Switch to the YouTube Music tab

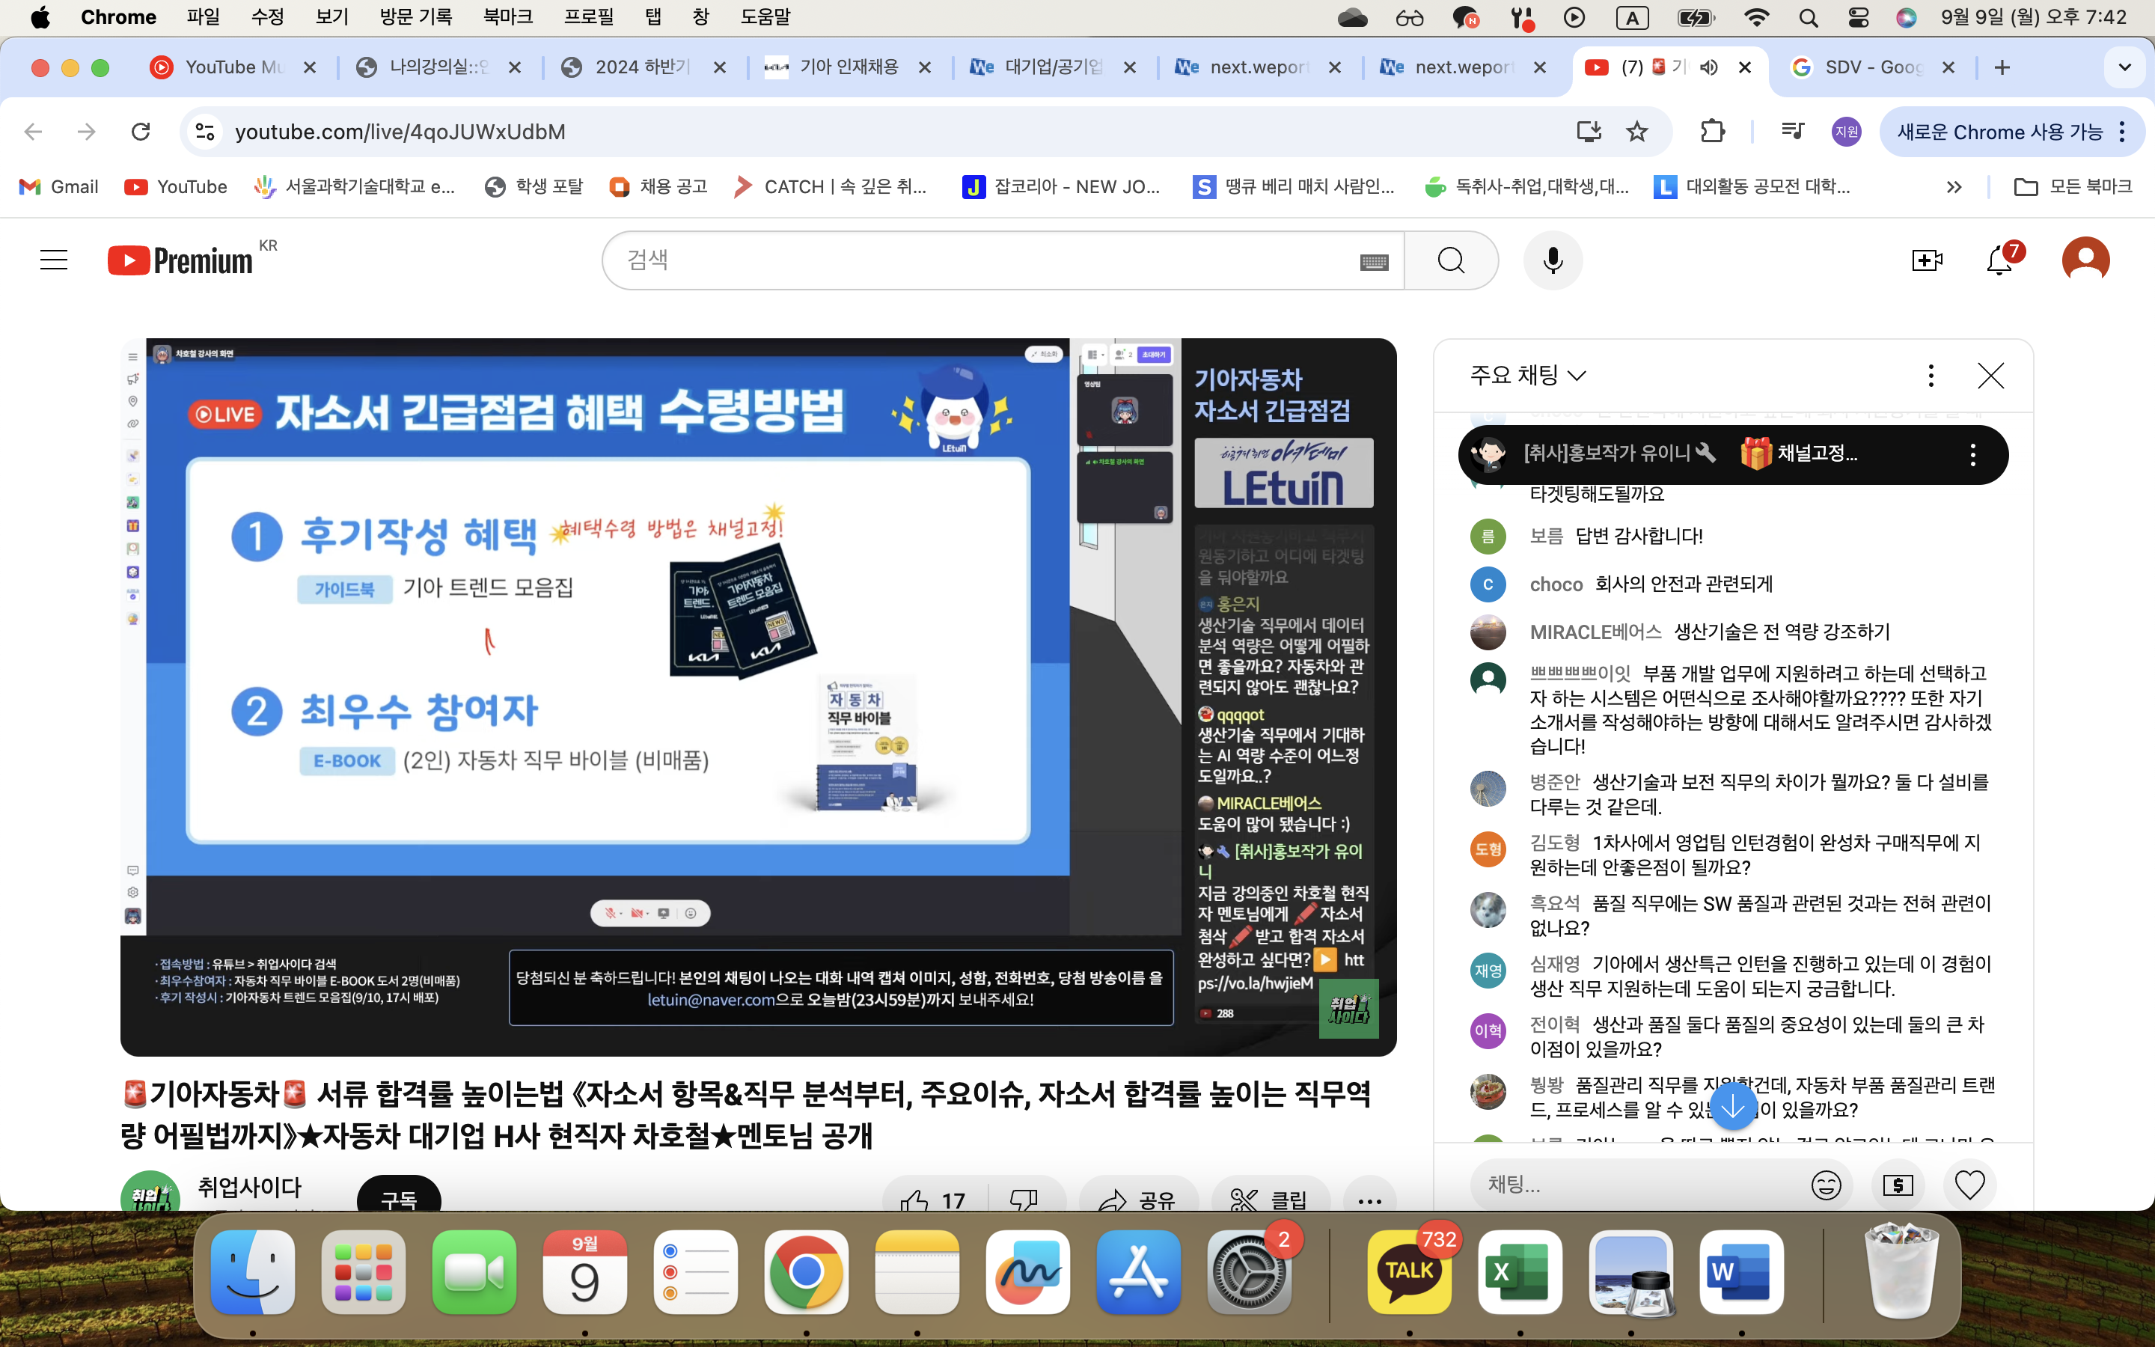click(235, 67)
